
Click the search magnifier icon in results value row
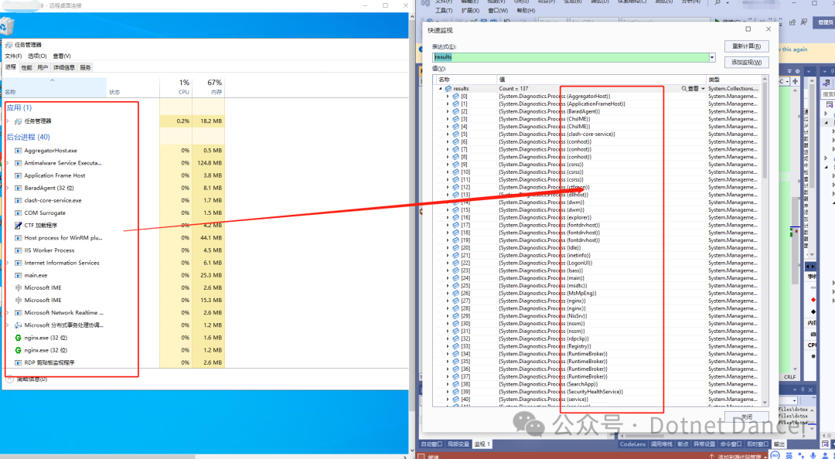684,87
